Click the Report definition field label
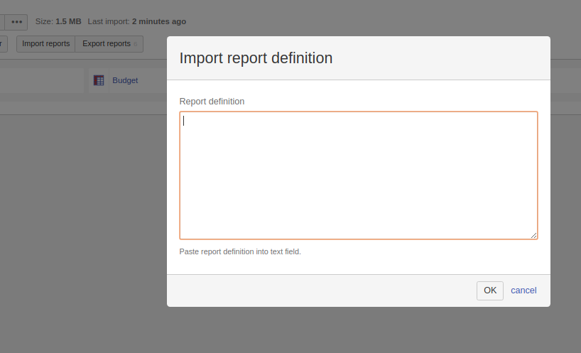Viewport: 581px width, 353px height. pos(212,102)
